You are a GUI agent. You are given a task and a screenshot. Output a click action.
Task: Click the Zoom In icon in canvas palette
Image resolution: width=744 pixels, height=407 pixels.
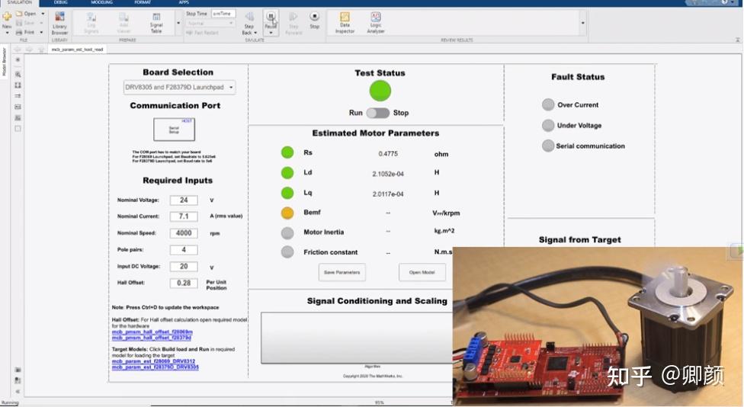pyautogui.click(x=18, y=75)
